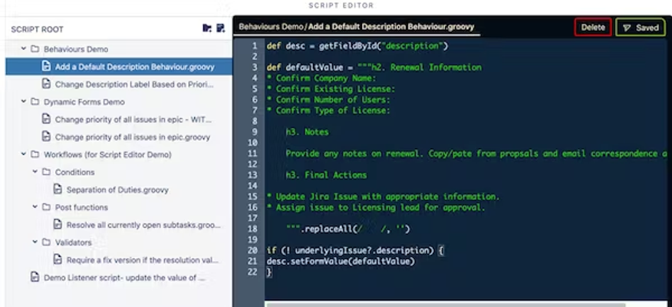
Task: Click file icon of Separation of Duties.groovy
Action: pos(58,190)
